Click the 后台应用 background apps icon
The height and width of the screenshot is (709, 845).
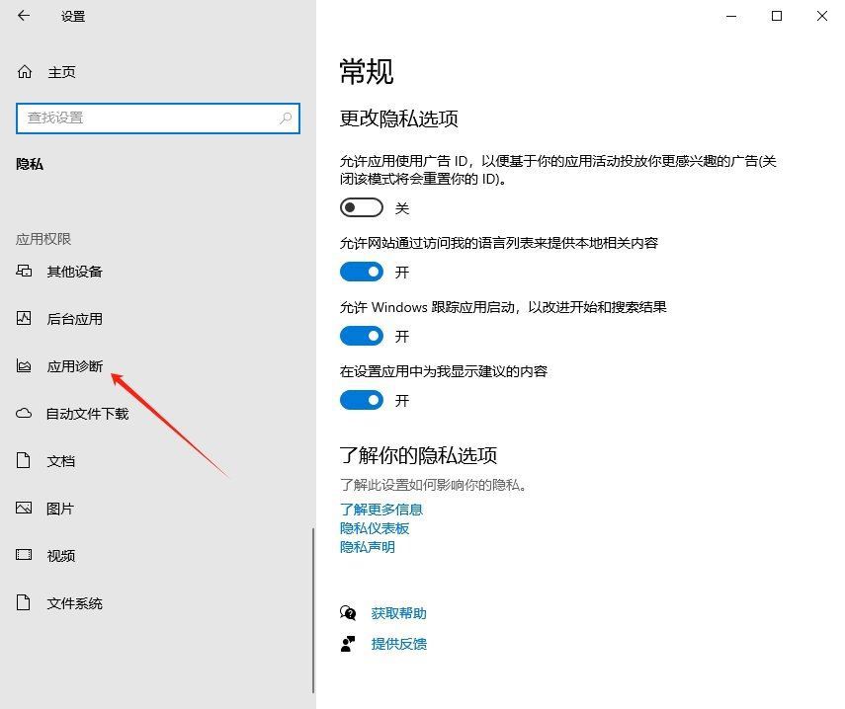[24, 318]
